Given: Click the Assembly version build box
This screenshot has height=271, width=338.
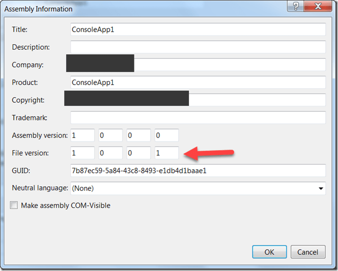Looking at the screenshot, I should click(139, 135).
